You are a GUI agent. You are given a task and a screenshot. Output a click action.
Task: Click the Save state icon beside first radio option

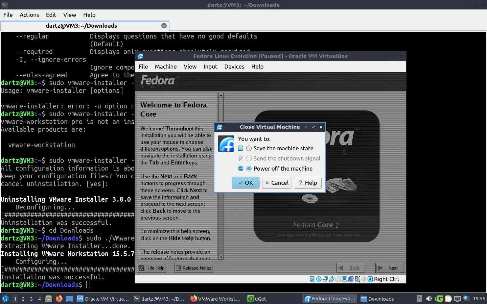(x=240, y=148)
